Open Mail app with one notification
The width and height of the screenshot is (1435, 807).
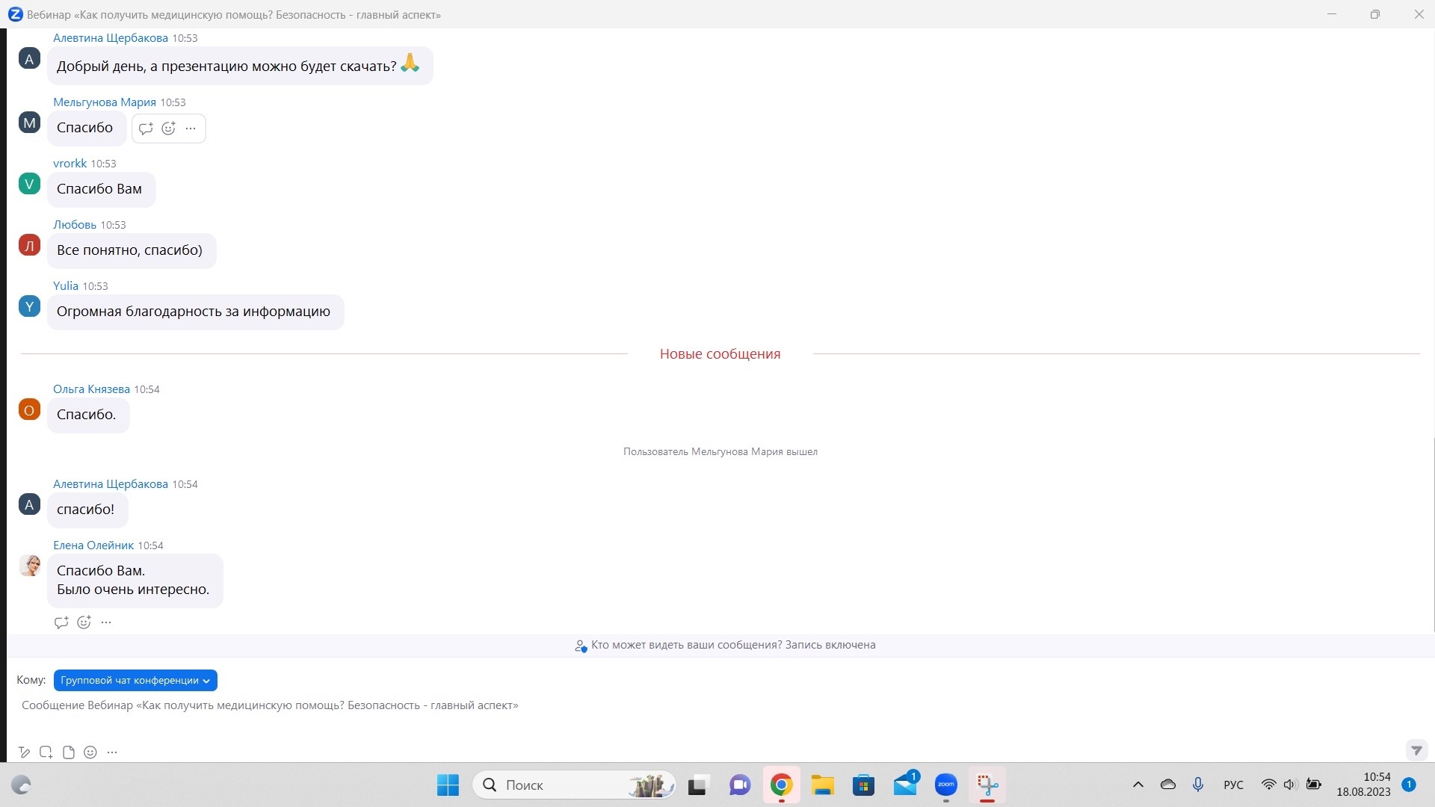(x=906, y=785)
